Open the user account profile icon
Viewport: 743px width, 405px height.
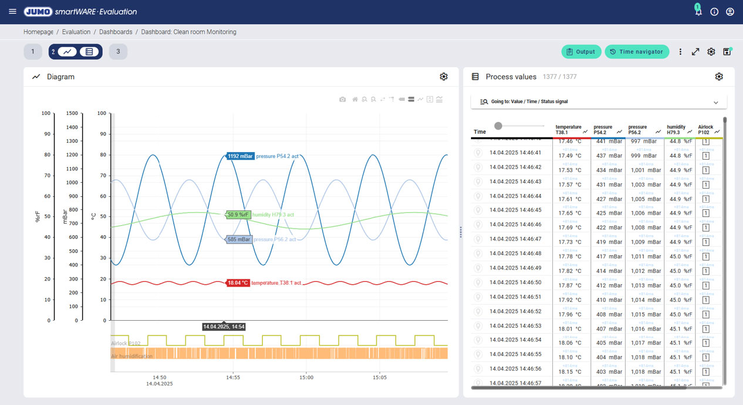coord(730,12)
